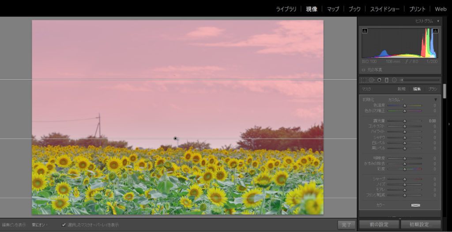Open the ライブラリ module
This screenshot has width=452, height=232.
(286, 9)
